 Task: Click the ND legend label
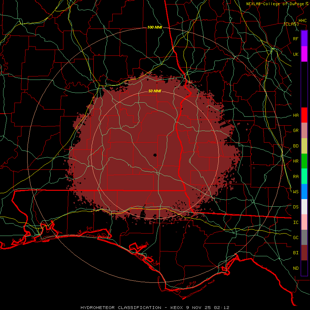296,268
